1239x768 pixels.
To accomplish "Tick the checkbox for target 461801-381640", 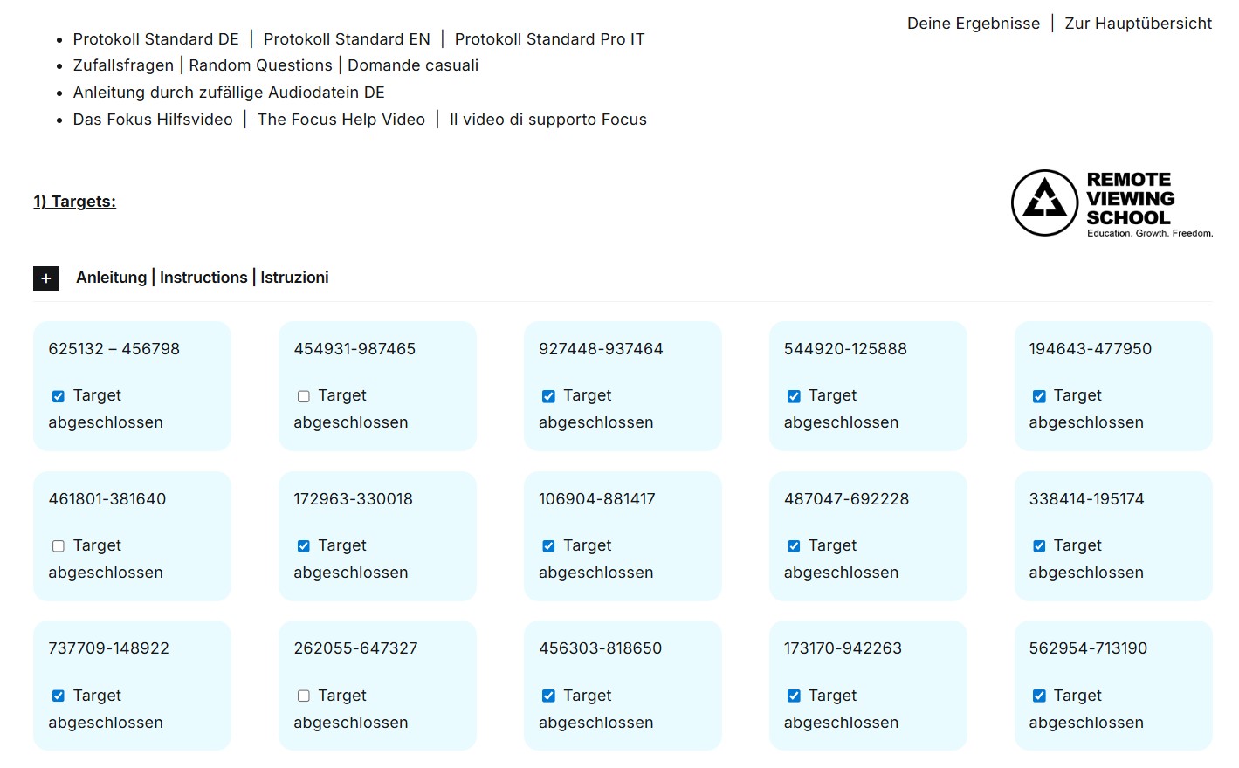I will click(59, 546).
